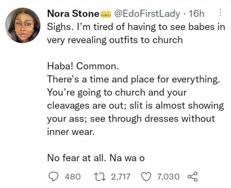Screen dimensions: 231x188
Task: Like the tweet with the heart icon
Action: (146, 177)
